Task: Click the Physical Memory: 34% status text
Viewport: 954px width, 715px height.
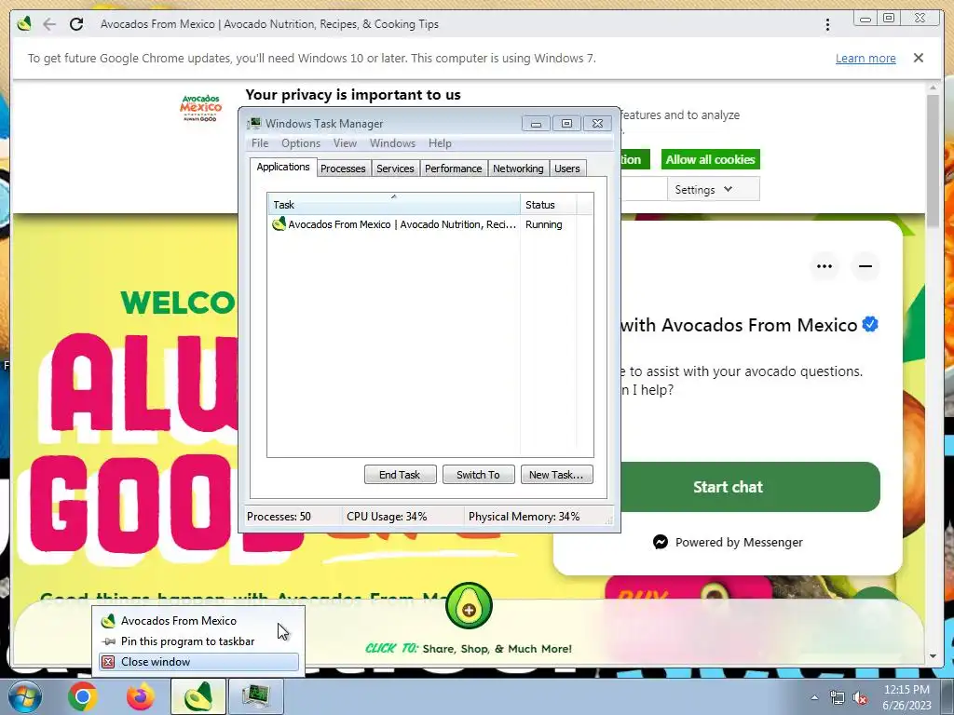Action: 524,516
